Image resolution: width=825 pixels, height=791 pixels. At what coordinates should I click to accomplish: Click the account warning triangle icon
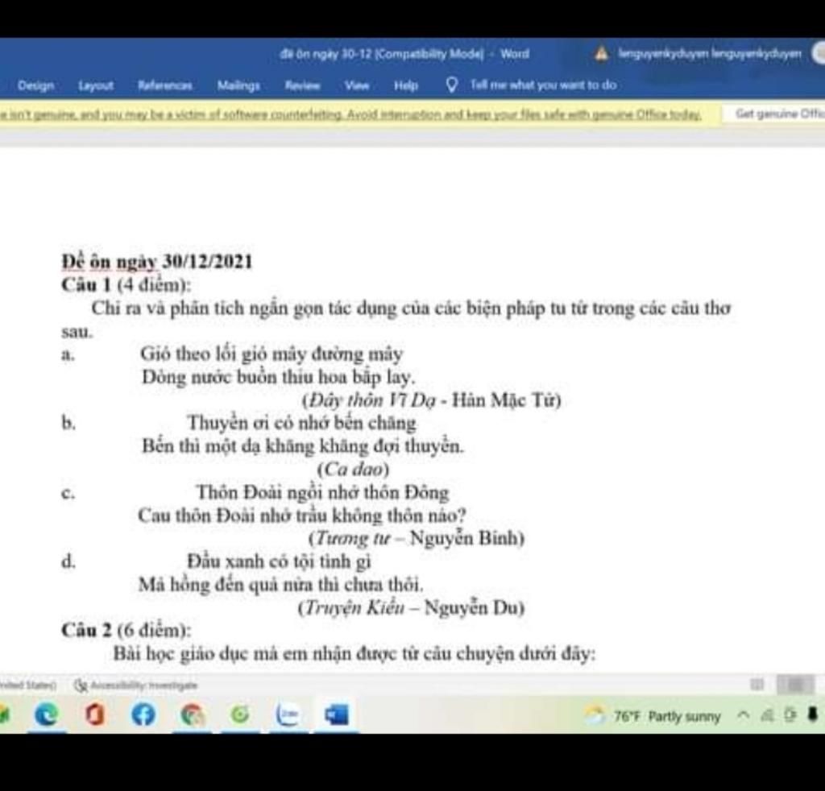click(601, 53)
